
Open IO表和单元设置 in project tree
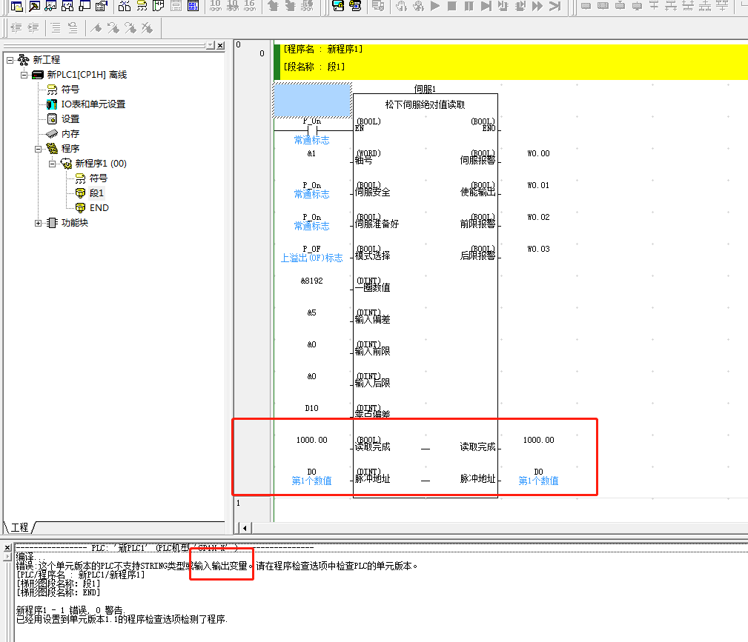(93, 104)
